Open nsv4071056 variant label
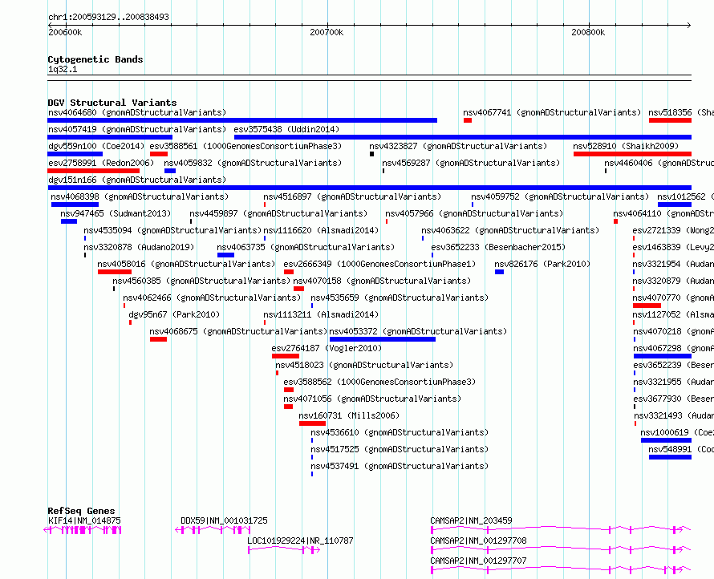 point(372,399)
